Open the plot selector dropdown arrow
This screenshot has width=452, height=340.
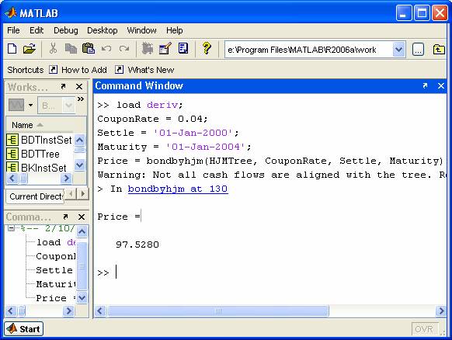(30, 105)
